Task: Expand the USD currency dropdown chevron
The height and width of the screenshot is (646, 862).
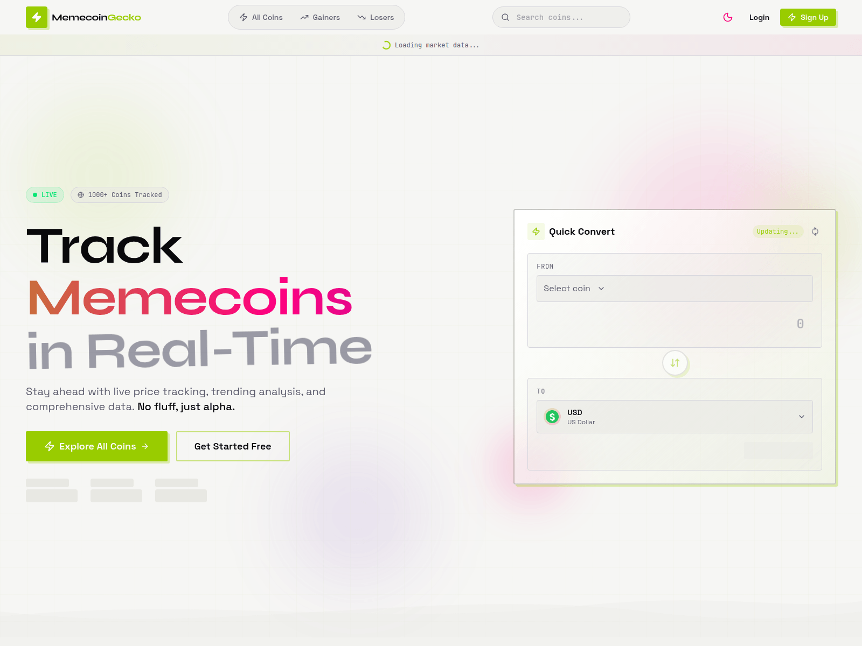Action: (802, 417)
